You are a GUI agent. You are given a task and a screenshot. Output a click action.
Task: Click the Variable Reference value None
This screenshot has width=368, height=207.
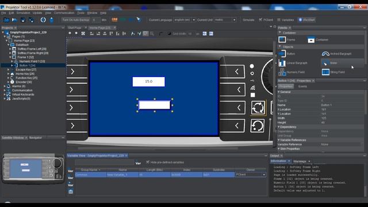tap(325, 144)
